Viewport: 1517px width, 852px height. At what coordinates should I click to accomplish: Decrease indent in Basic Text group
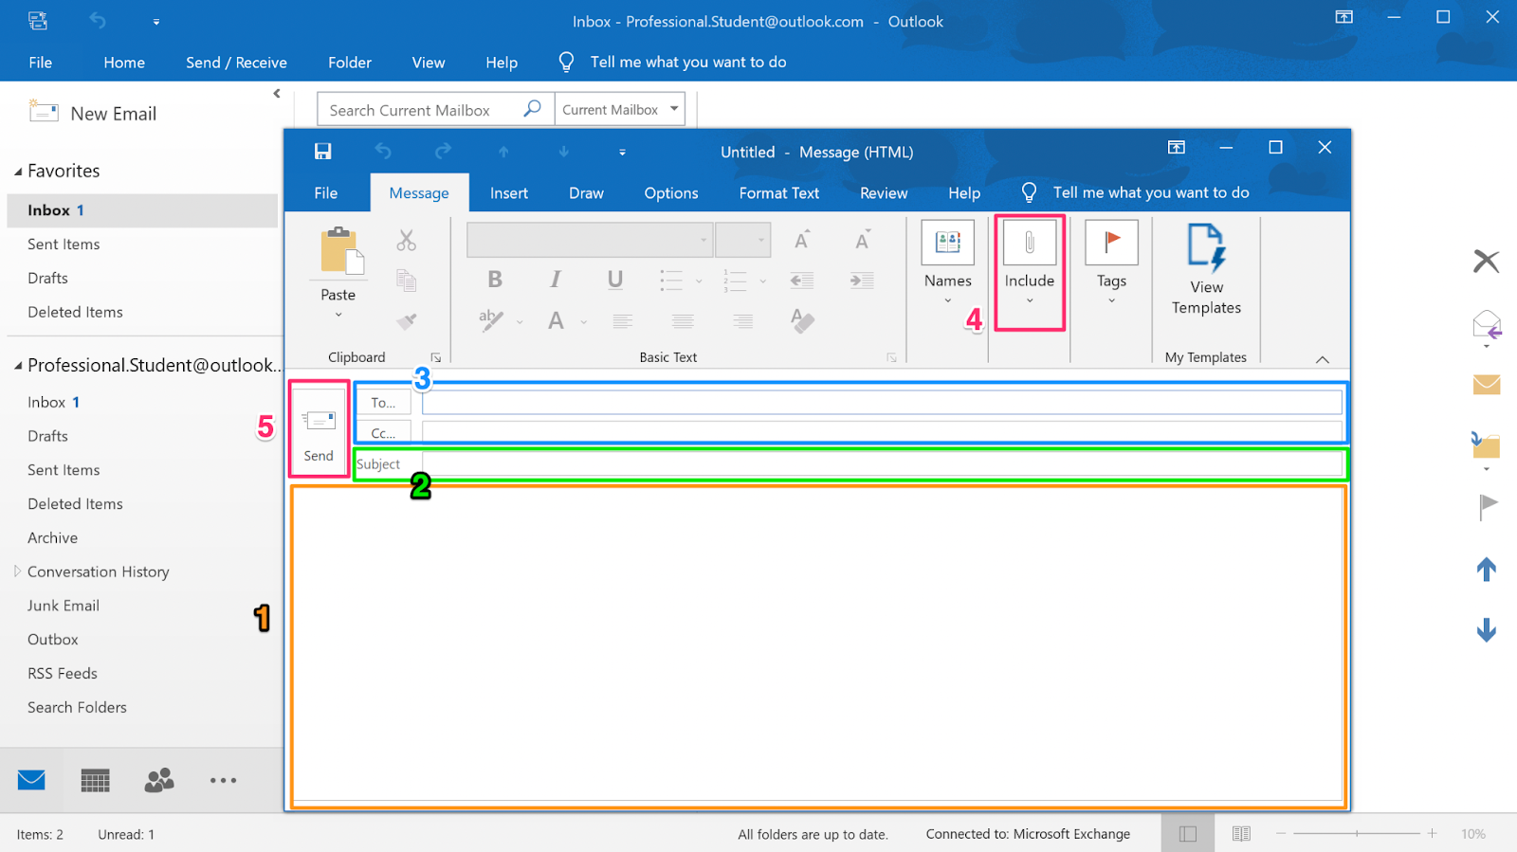coord(802,280)
